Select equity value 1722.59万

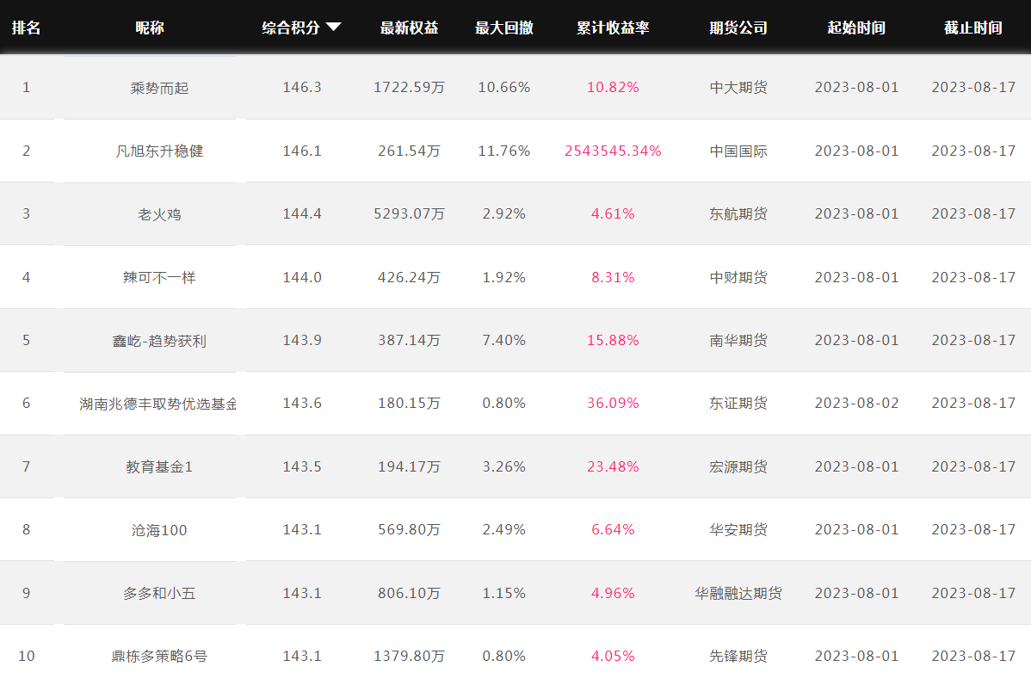click(409, 88)
